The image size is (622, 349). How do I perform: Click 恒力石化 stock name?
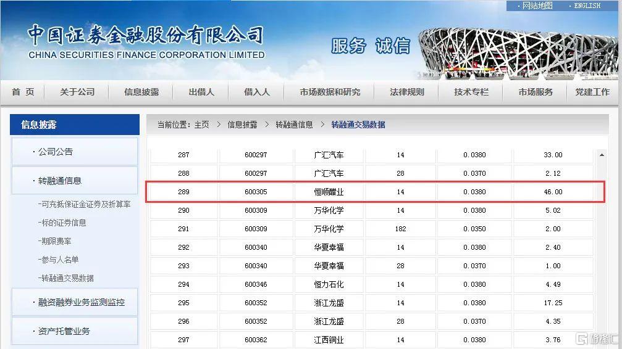click(329, 284)
